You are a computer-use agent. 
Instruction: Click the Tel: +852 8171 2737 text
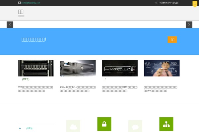click(163, 3)
